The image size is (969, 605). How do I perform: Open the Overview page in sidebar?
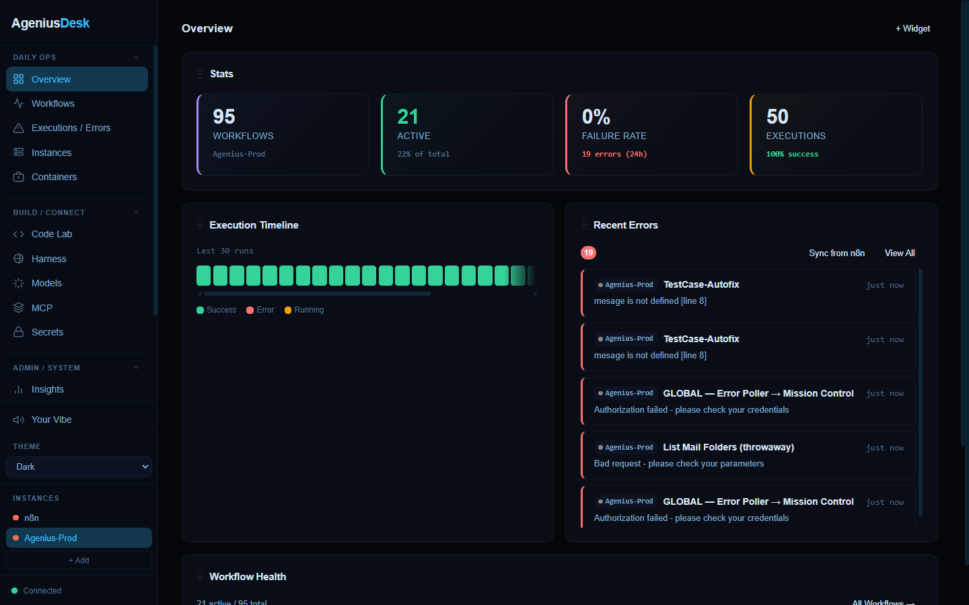pyautogui.click(x=77, y=79)
